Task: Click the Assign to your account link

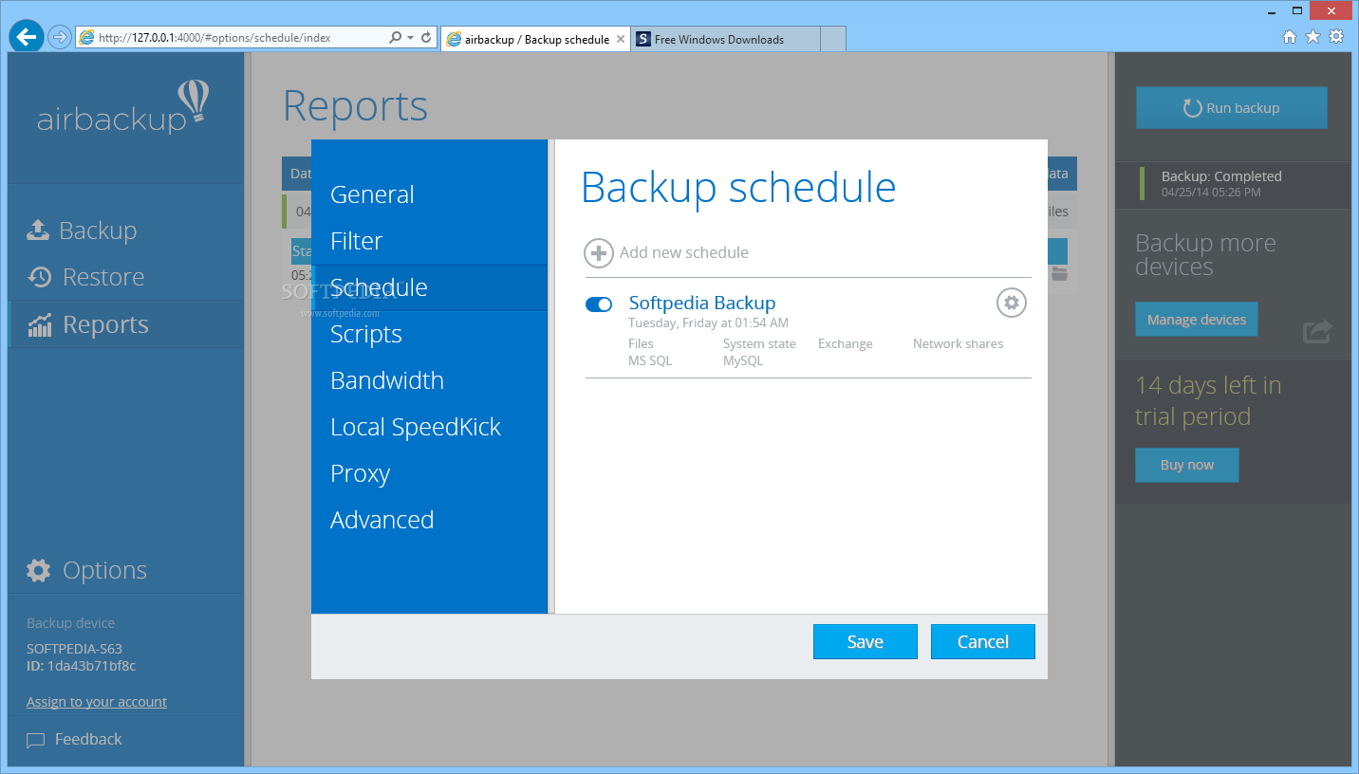Action: [x=97, y=702]
